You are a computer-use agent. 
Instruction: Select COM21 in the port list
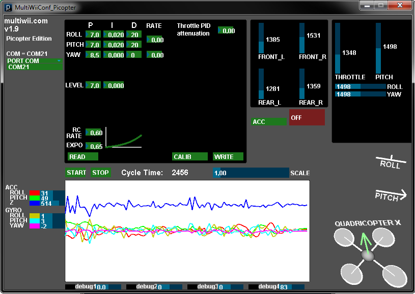point(35,67)
